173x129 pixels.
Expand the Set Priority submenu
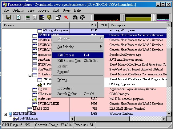pyautogui.click(x=78, y=47)
